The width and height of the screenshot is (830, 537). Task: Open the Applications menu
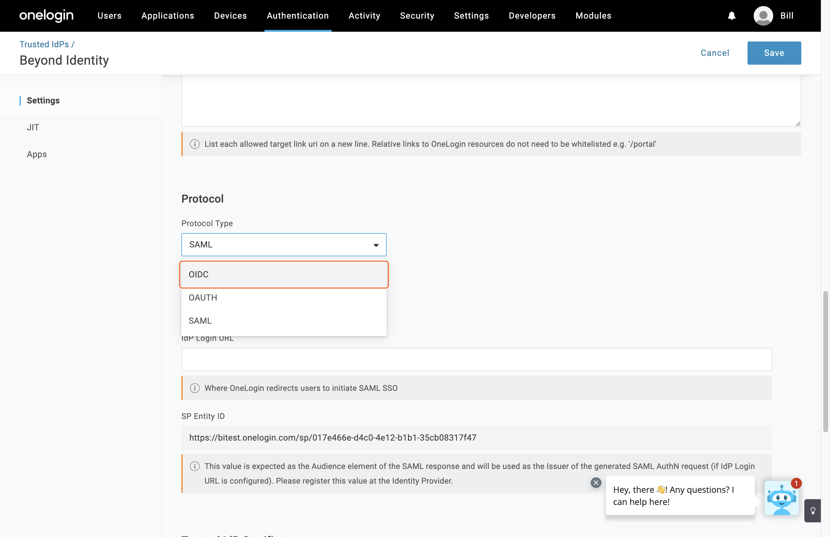tap(168, 16)
